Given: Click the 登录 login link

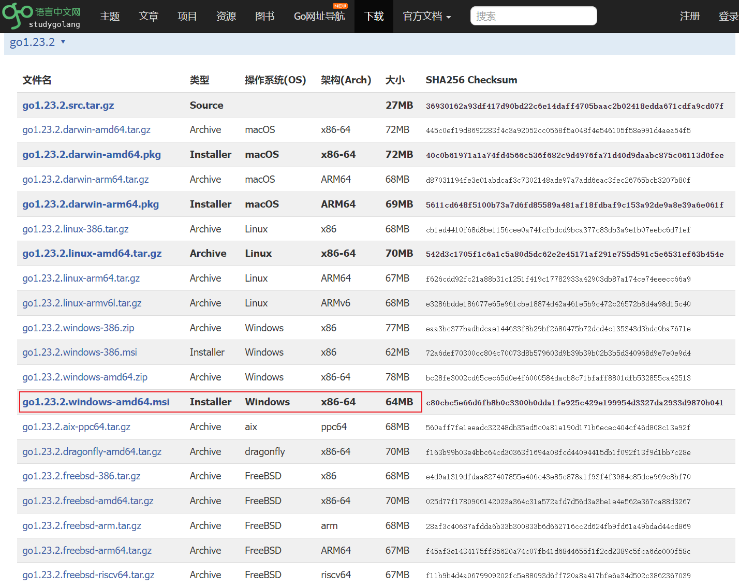Looking at the screenshot, I should pos(728,17).
